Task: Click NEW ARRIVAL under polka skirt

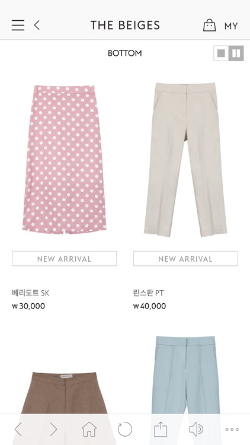Action: [x=65, y=259]
